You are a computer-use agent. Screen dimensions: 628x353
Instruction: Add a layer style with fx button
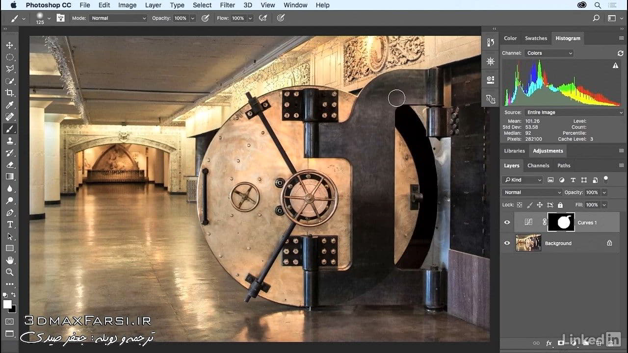point(549,343)
